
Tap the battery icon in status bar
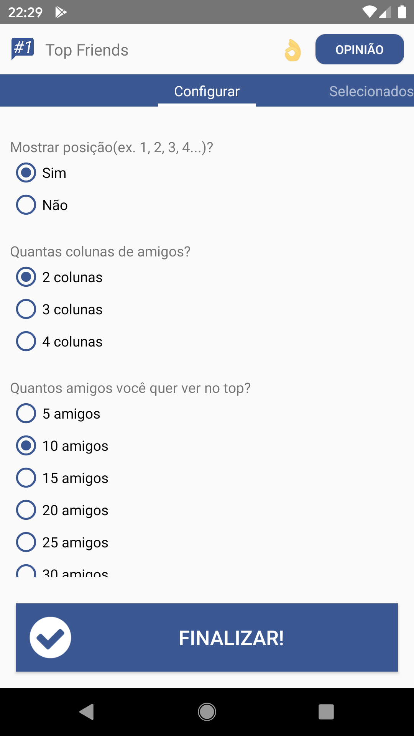click(402, 12)
